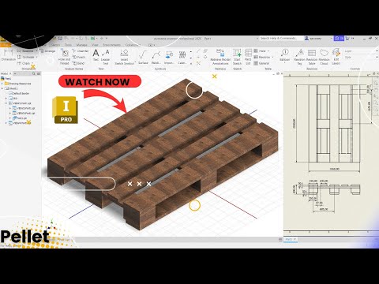379x284 pixels.
Task: Activate the Leader Text tool
Action: click(x=106, y=57)
